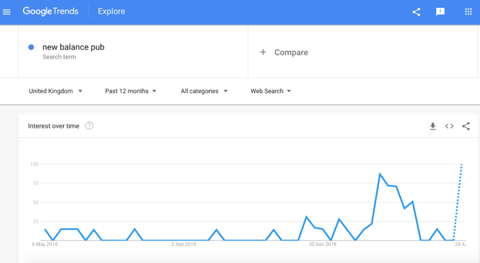The image size is (480, 263).
Task: Open the Web Search type dropdown
Action: coord(270,91)
